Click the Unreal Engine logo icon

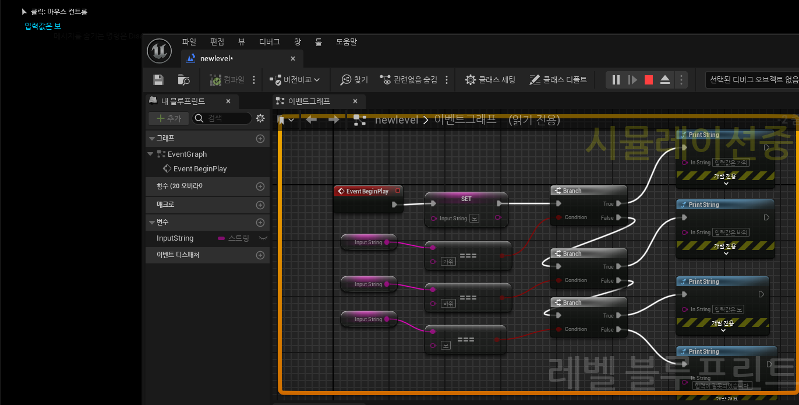pyautogui.click(x=159, y=50)
